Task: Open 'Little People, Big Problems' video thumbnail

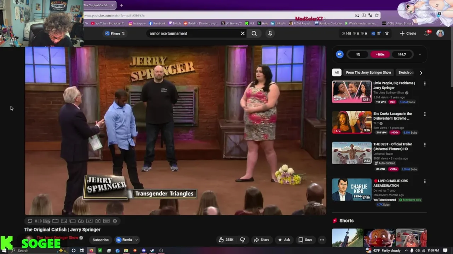Action: click(351, 92)
